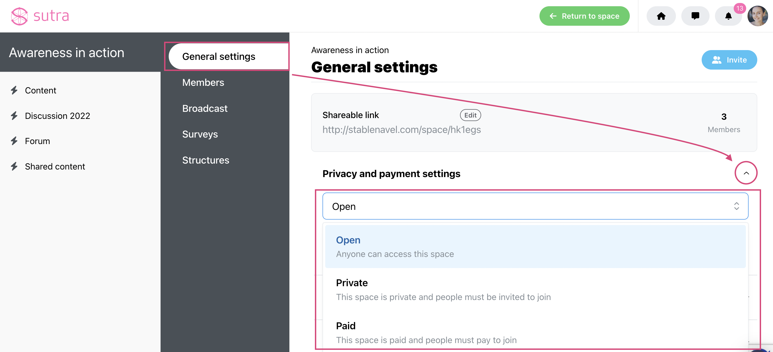
Task: Open the Members settings tab
Action: click(203, 82)
